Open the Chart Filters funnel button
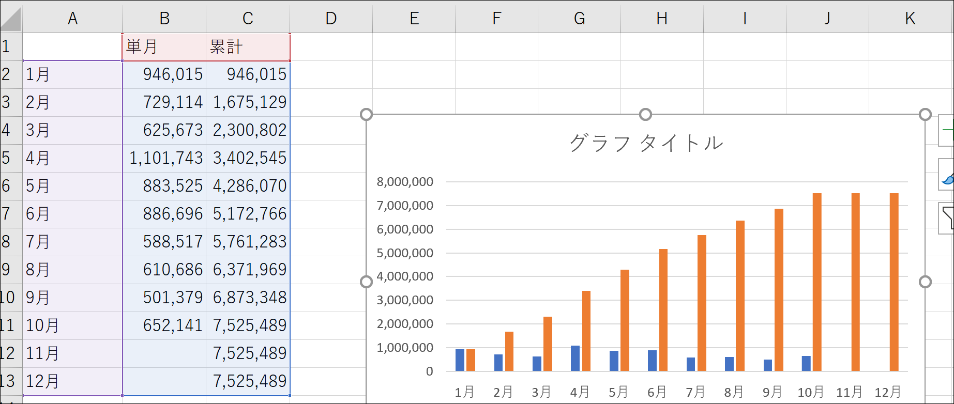This screenshot has width=954, height=404. 946,219
